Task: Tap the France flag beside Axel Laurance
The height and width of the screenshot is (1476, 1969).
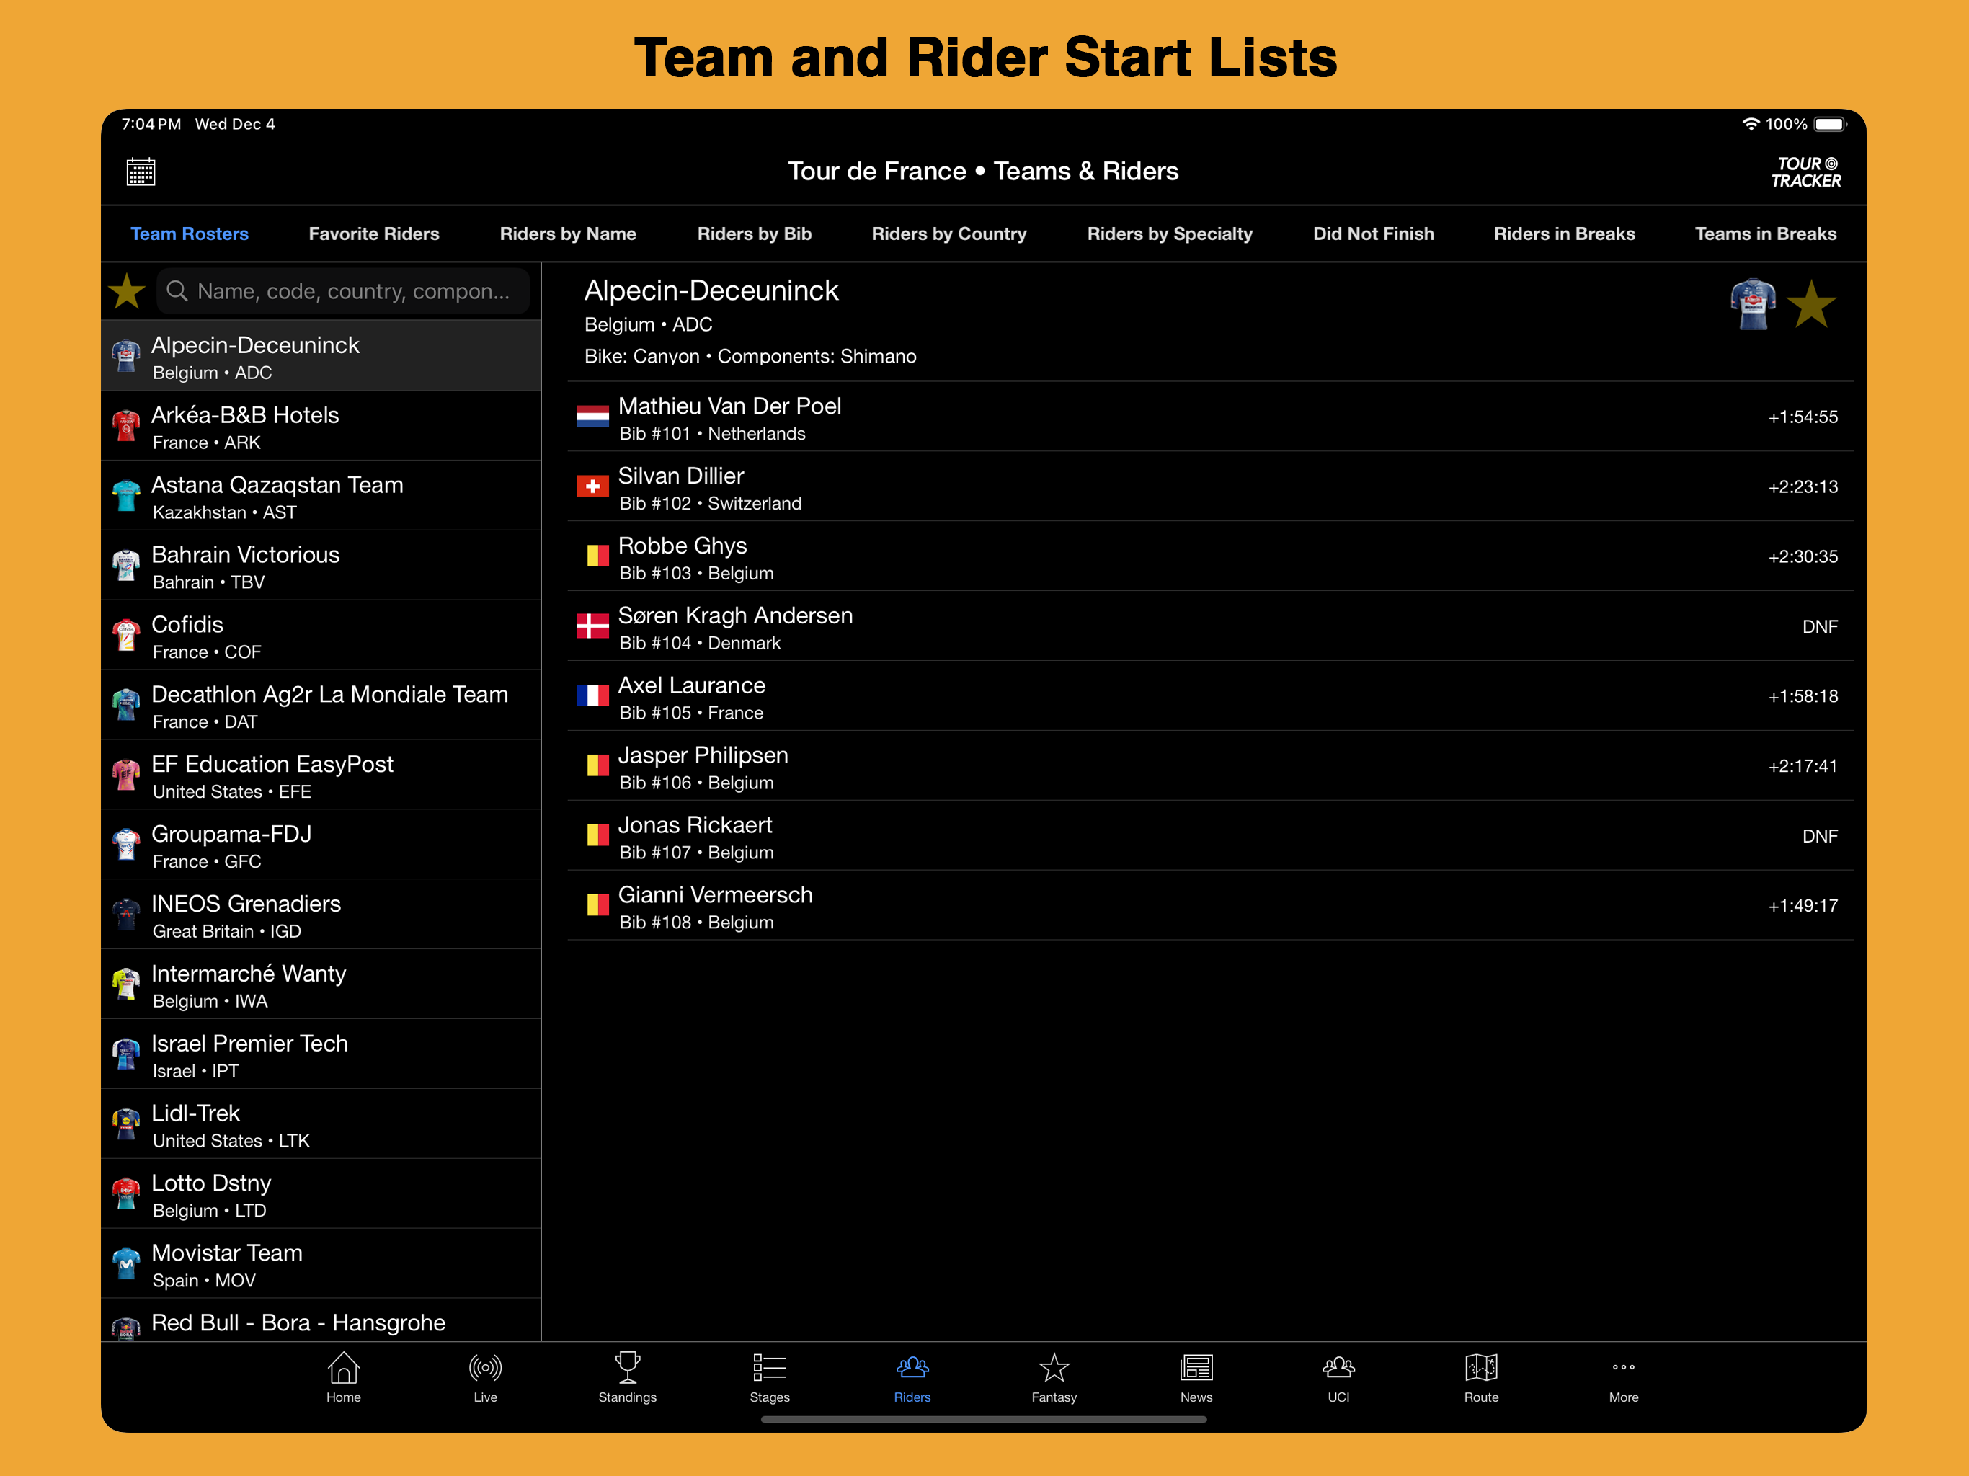Action: [x=593, y=696]
